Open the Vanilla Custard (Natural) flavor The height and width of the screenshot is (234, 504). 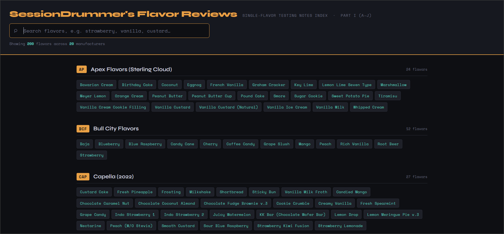pyautogui.click(x=228, y=107)
